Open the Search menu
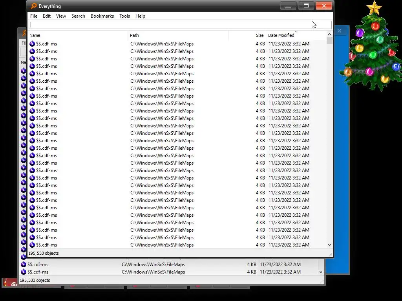This screenshot has width=402, height=301. (x=78, y=16)
